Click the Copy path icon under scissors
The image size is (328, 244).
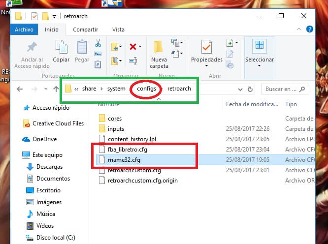coord(98,54)
